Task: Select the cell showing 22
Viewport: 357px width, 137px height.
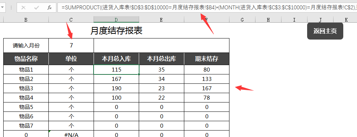Action: pyautogui.click(x=162, y=97)
